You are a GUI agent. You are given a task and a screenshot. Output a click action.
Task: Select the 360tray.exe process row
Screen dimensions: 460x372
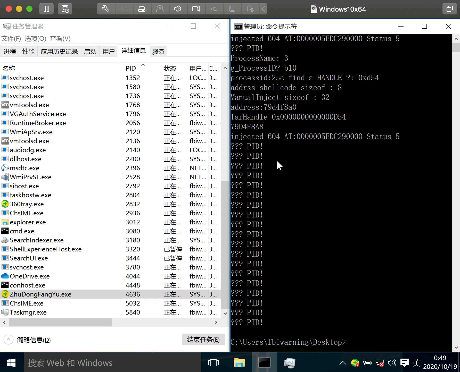(x=110, y=204)
